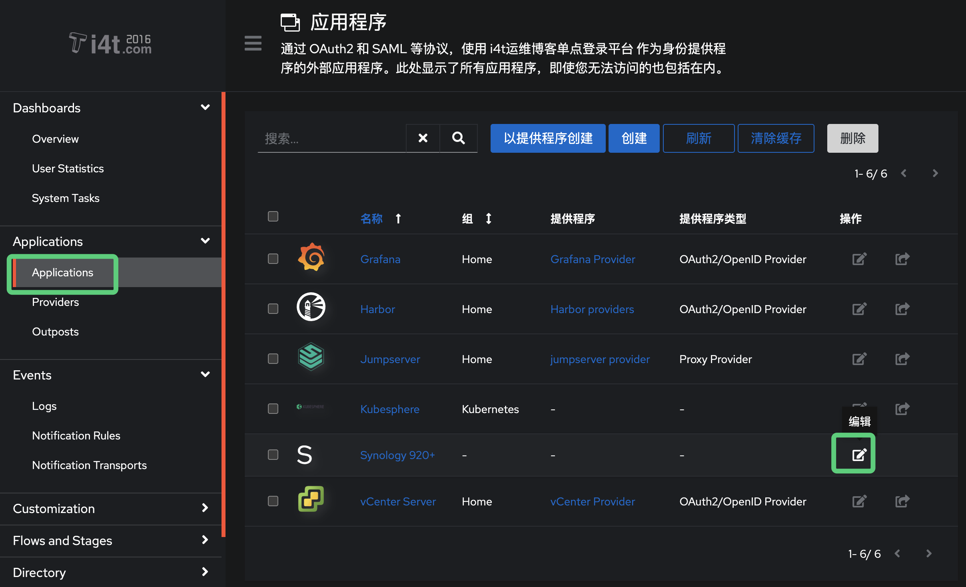
Task: Select the Grafana row checkbox
Action: (273, 259)
